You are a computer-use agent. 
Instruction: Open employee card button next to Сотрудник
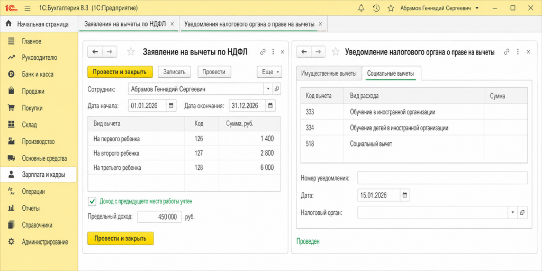point(276,89)
